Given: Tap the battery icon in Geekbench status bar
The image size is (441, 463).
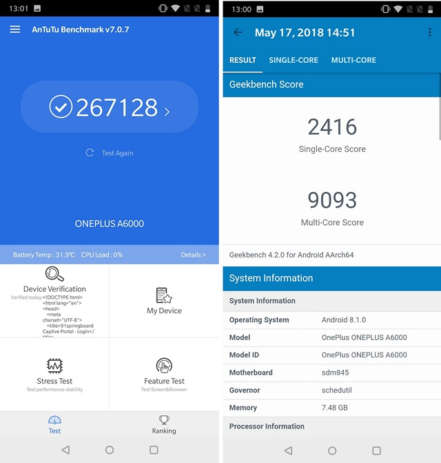Looking at the screenshot, I should point(431,9).
